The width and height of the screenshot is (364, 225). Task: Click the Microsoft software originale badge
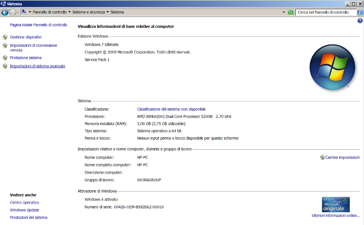tap(336, 205)
